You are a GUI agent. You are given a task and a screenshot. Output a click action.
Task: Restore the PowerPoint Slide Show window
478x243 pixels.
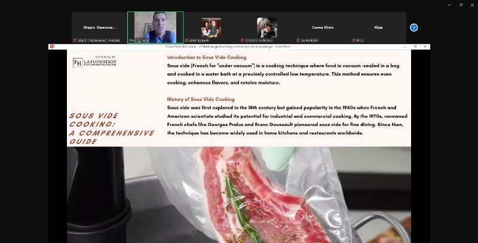[415, 47]
